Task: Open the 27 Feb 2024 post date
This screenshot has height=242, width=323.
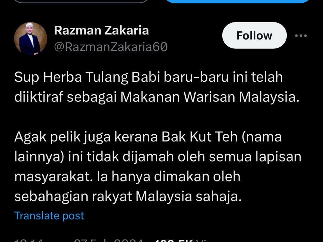Action: coord(109,240)
